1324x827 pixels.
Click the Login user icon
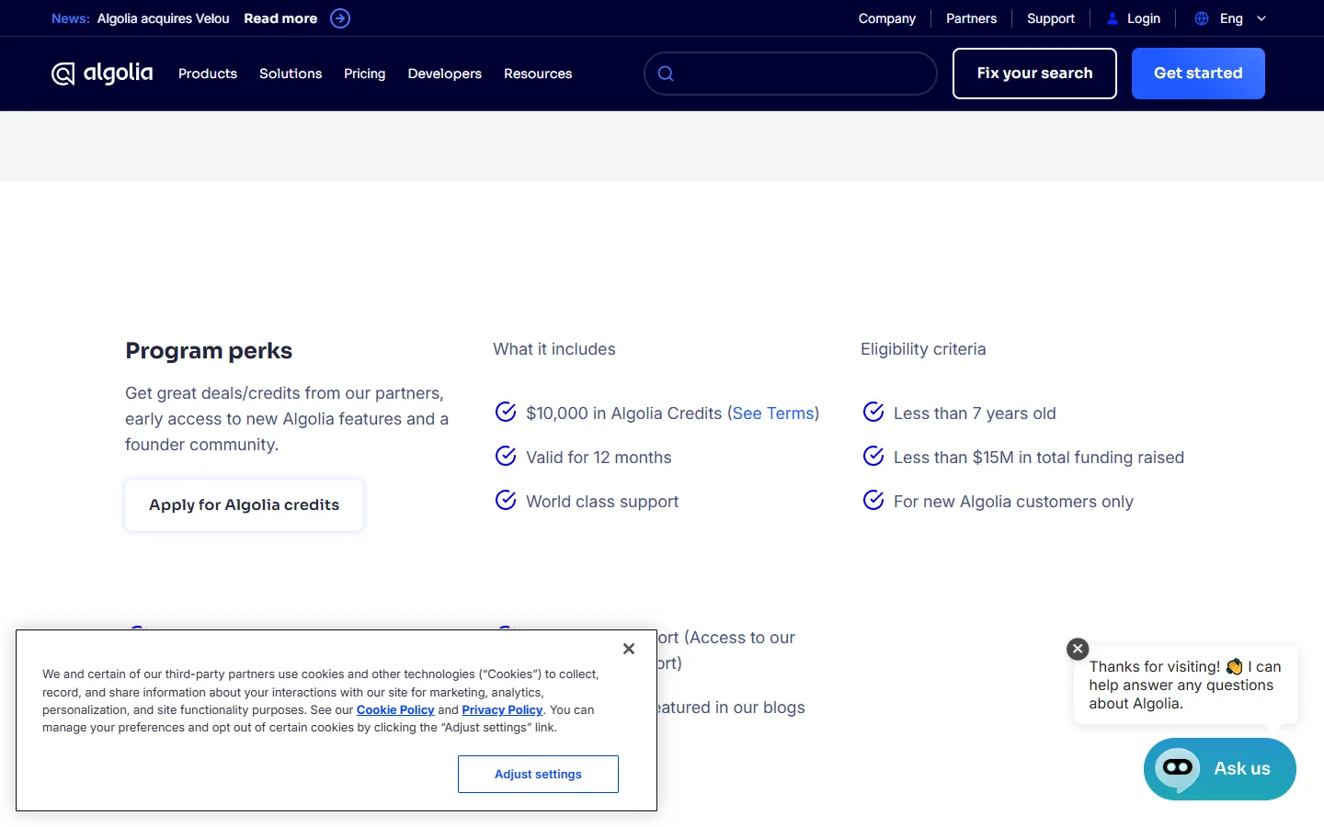point(1113,18)
